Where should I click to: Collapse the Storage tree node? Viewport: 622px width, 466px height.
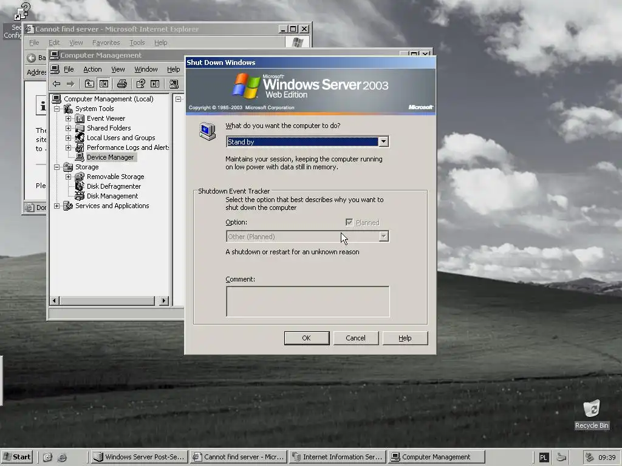click(56, 167)
